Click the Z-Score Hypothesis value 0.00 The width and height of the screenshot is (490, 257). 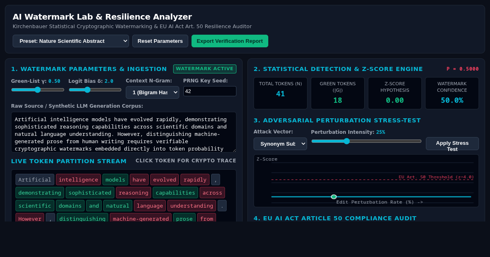(395, 100)
